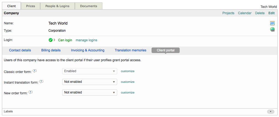Click the calendar icon beside company name

point(272,23)
